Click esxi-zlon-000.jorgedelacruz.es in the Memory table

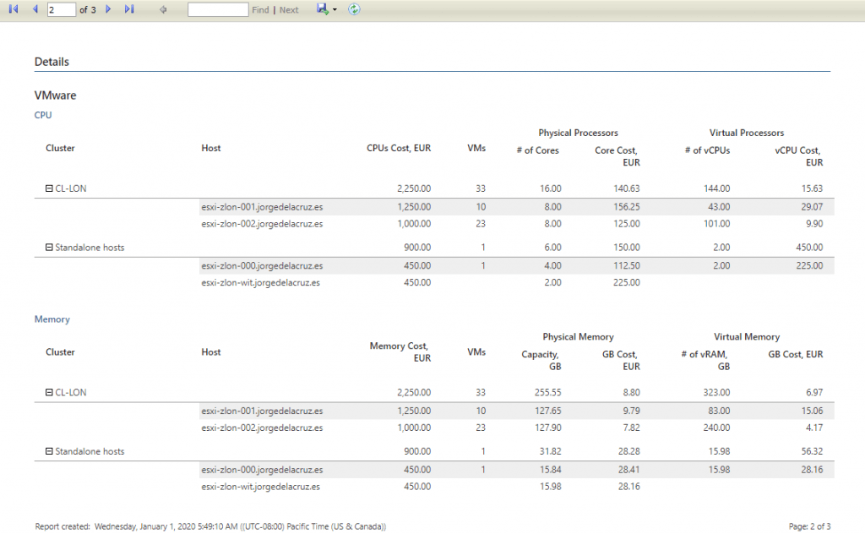tap(262, 470)
